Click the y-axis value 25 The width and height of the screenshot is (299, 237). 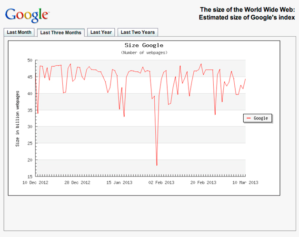pyautogui.click(x=30, y=143)
